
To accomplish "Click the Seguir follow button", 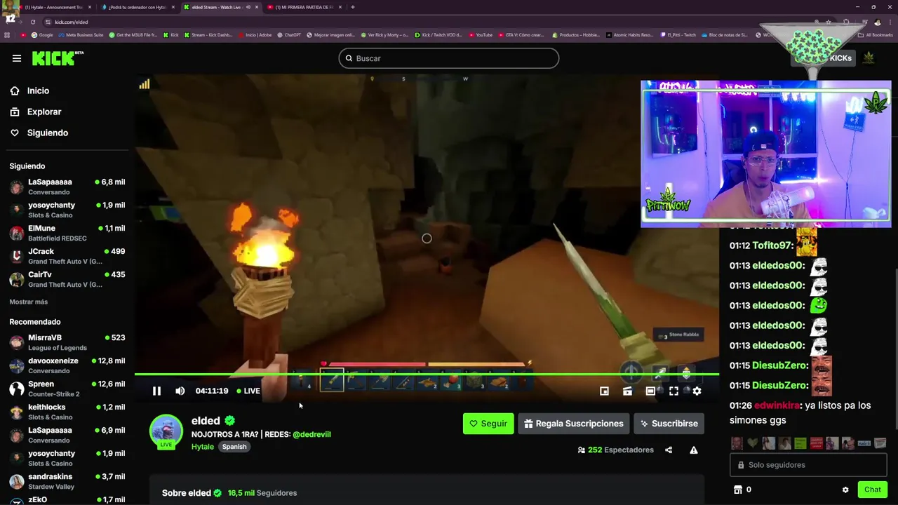I will tap(488, 424).
